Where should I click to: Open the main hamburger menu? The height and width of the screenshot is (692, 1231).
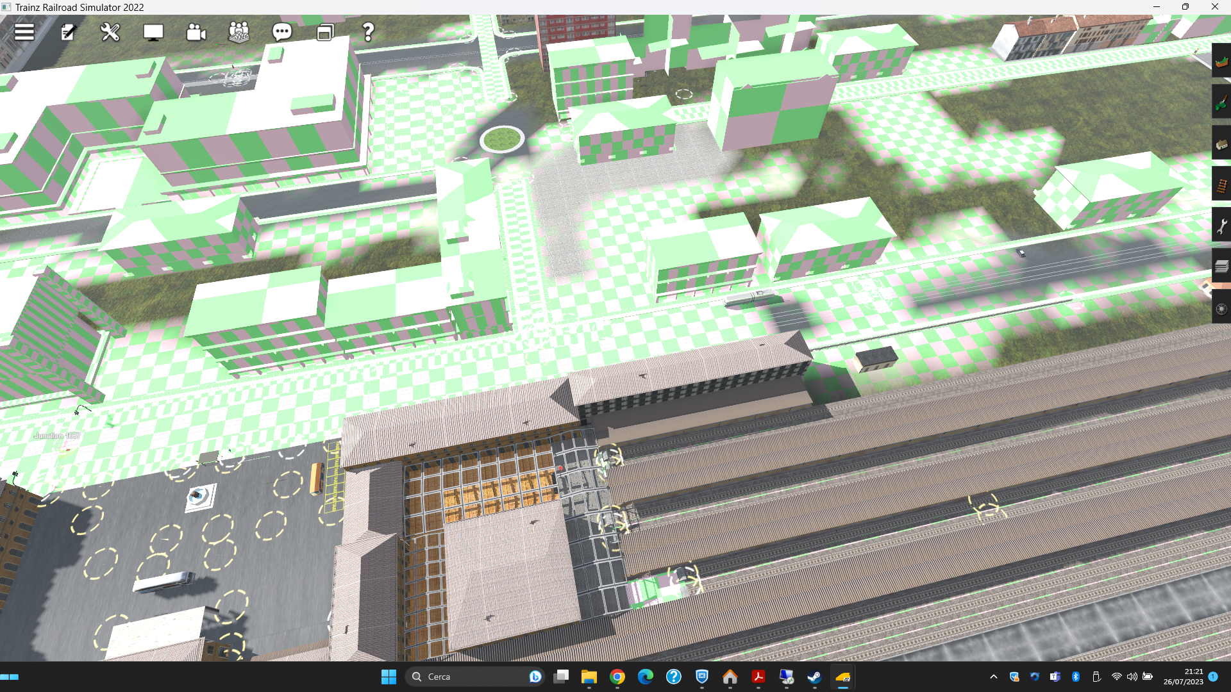point(24,32)
